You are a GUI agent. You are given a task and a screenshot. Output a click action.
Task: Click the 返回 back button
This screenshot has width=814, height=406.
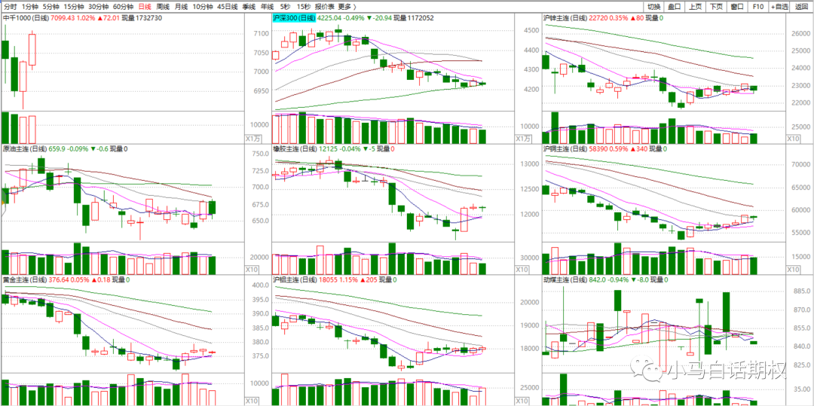pyautogui.click(x=802, y=6)
